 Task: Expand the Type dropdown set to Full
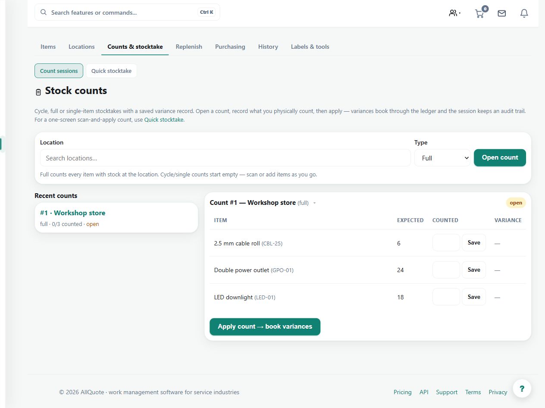pos(442,158)
